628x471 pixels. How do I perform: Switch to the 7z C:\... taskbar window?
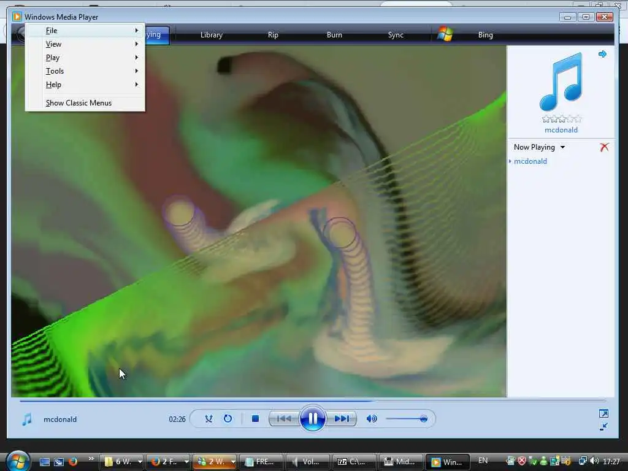pyautogui.click(x=354, y=462)
